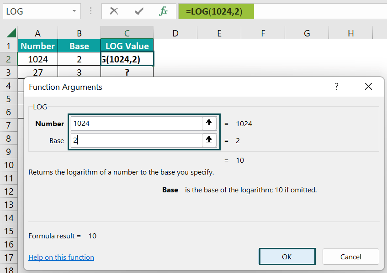Collapse the Base argument field

click(209, 140)
